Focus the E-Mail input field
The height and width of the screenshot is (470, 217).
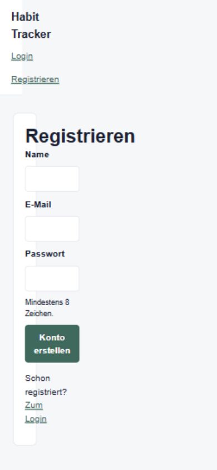coord(52,229)
